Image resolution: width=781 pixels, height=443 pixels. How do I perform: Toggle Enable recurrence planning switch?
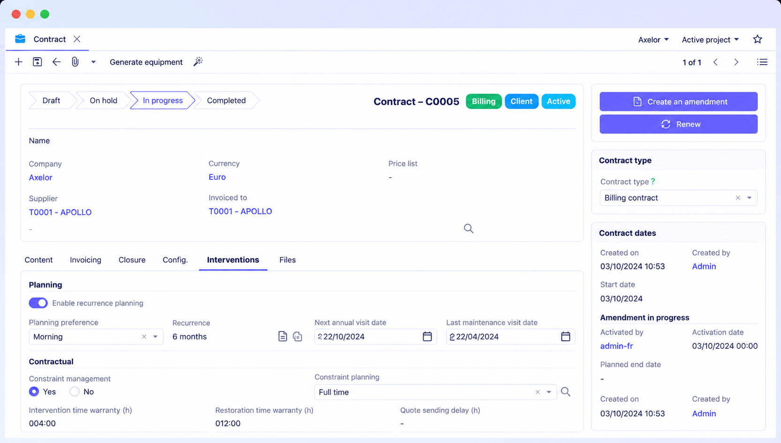pyautogui.click(x=38, y=303)
